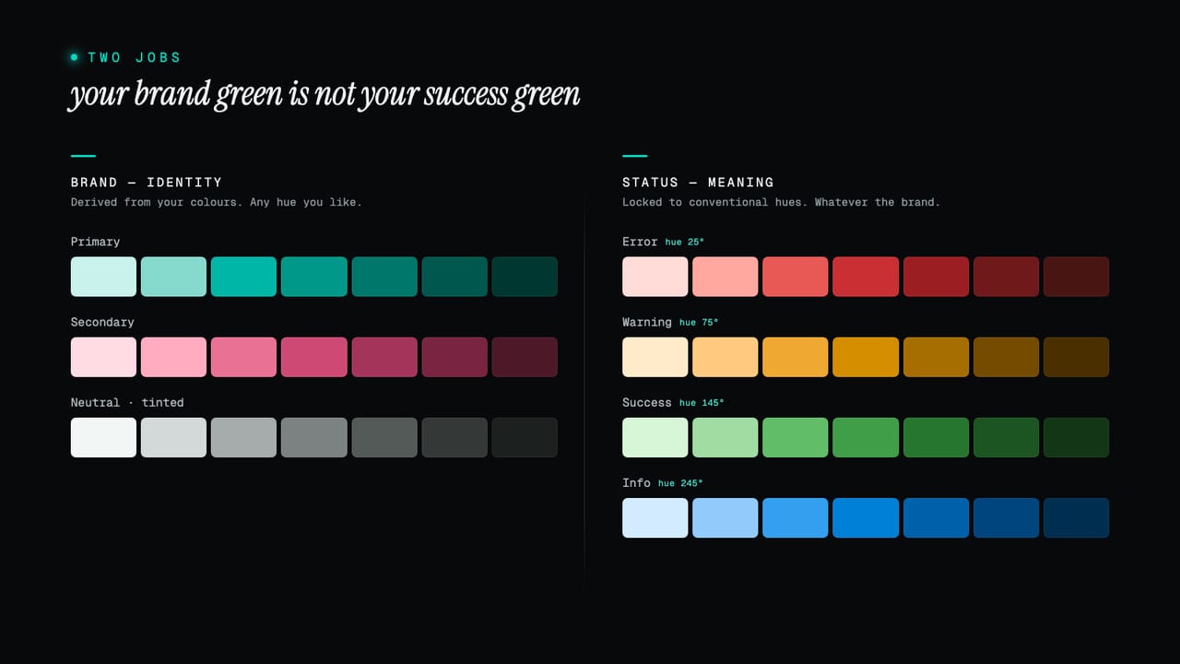Click the 'hue 245°' label beside Info
The width and height of the screenshot is (1180, 664).
tap(680, 483)
